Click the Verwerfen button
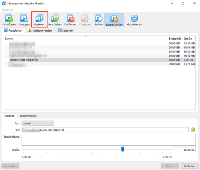 pos(10,166)
